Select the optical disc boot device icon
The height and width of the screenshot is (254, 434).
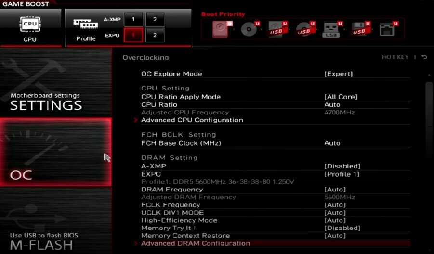pyautogui.click(x=249, y=30)
